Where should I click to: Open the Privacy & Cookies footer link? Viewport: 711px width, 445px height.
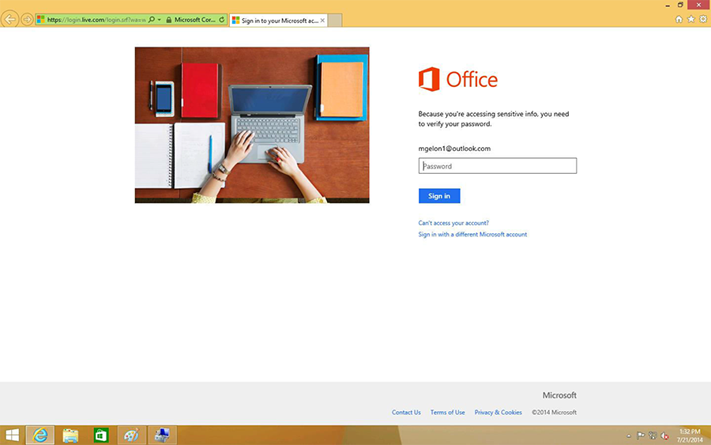click(x=498, y=413)
